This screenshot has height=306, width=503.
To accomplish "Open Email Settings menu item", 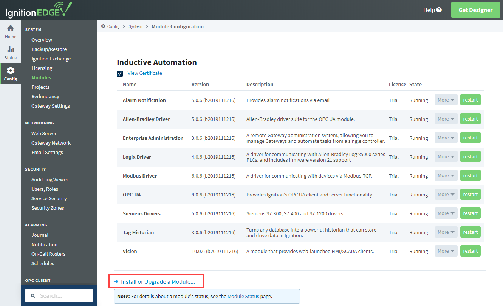I will point(47,153).
